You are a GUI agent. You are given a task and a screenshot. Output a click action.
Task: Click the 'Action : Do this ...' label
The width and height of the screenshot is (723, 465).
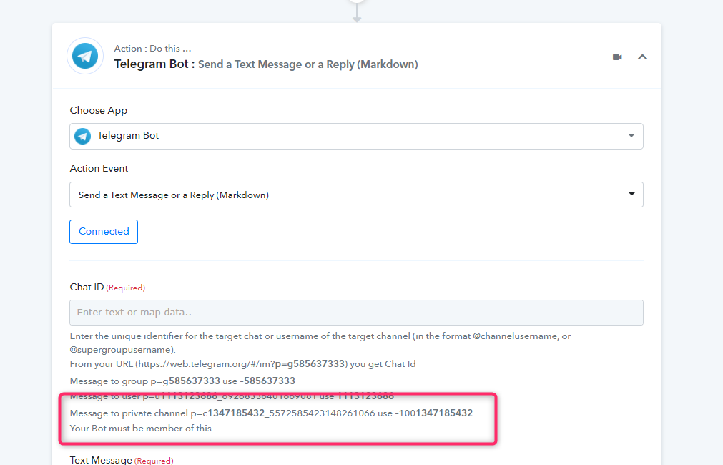click(x=152, y=49)
